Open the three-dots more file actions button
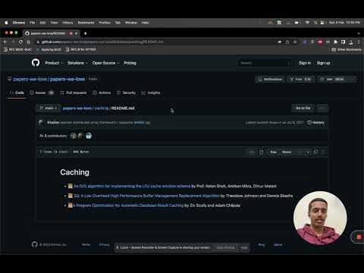 coord(322,108)
